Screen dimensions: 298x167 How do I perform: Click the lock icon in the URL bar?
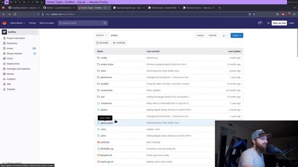[x=42, y=14]
